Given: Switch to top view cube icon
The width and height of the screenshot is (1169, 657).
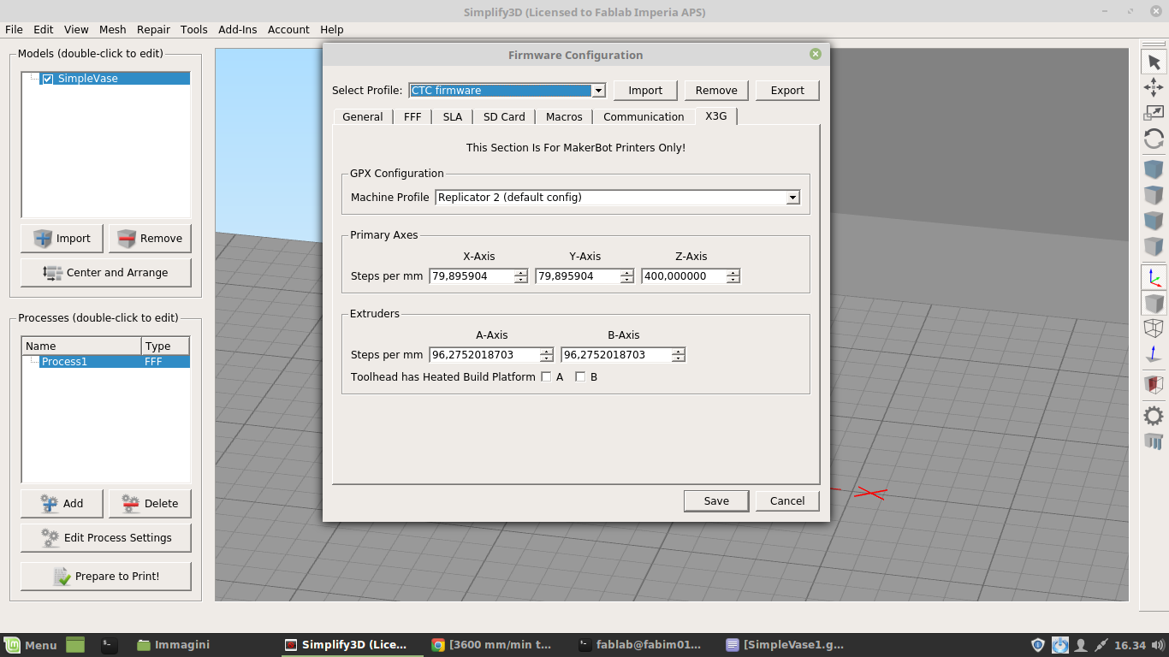Looking at the screenshot, I should pos(1154,195).
